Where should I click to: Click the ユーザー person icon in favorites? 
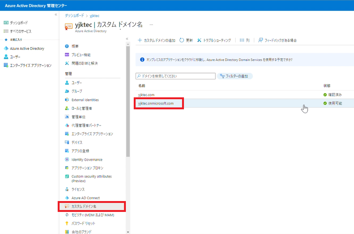click(x=6, y=57)
